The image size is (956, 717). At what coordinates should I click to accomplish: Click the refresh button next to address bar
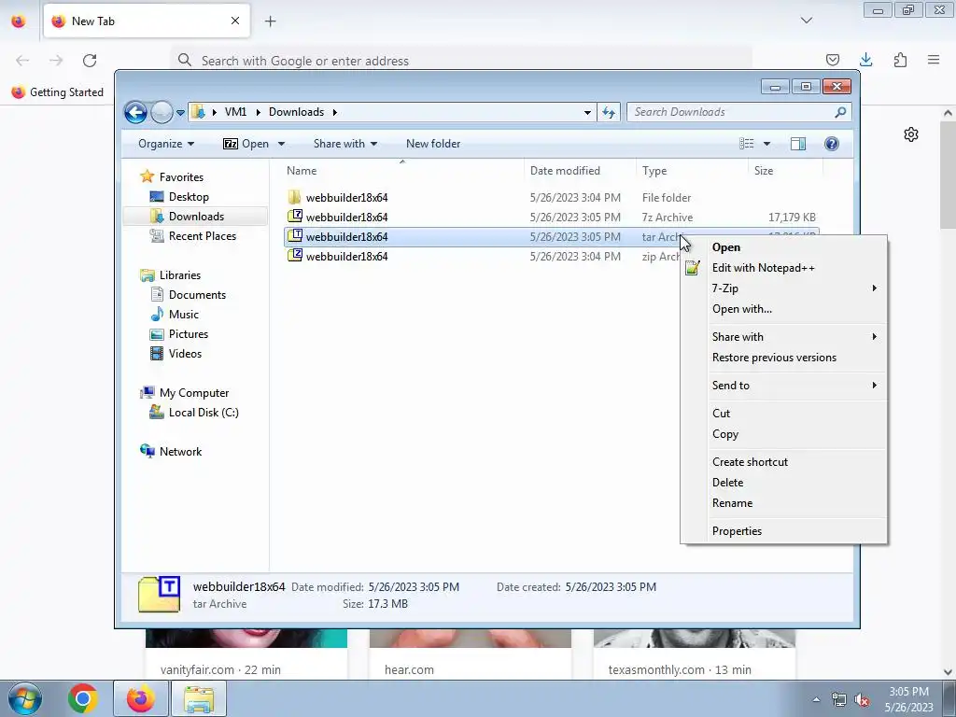pos(609,112)
